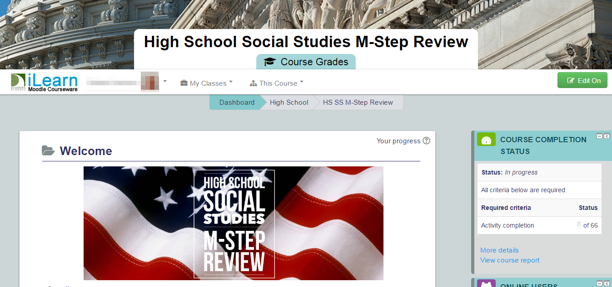
Task: Click the graduation cap Course Grades icon
Action: coord(270,62)
